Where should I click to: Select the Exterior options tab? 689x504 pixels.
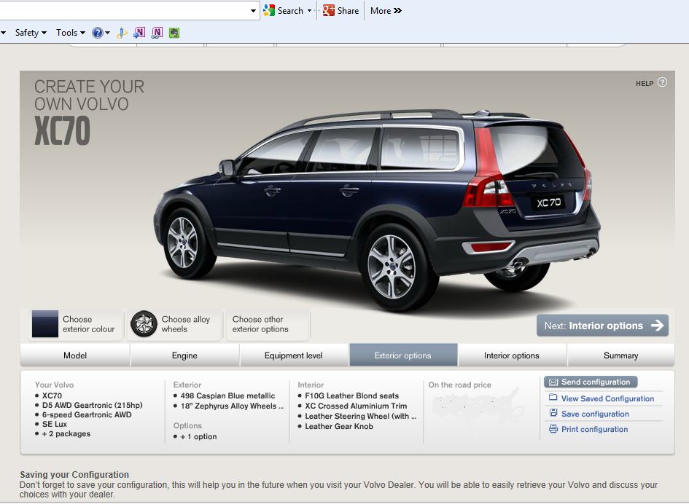click(x=403, y=355)
